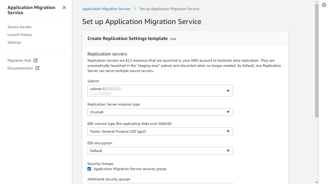Click external link icon beside Migration Hub
The height and width of the screenshot is (184, 329).
click(x=36, y=60)
